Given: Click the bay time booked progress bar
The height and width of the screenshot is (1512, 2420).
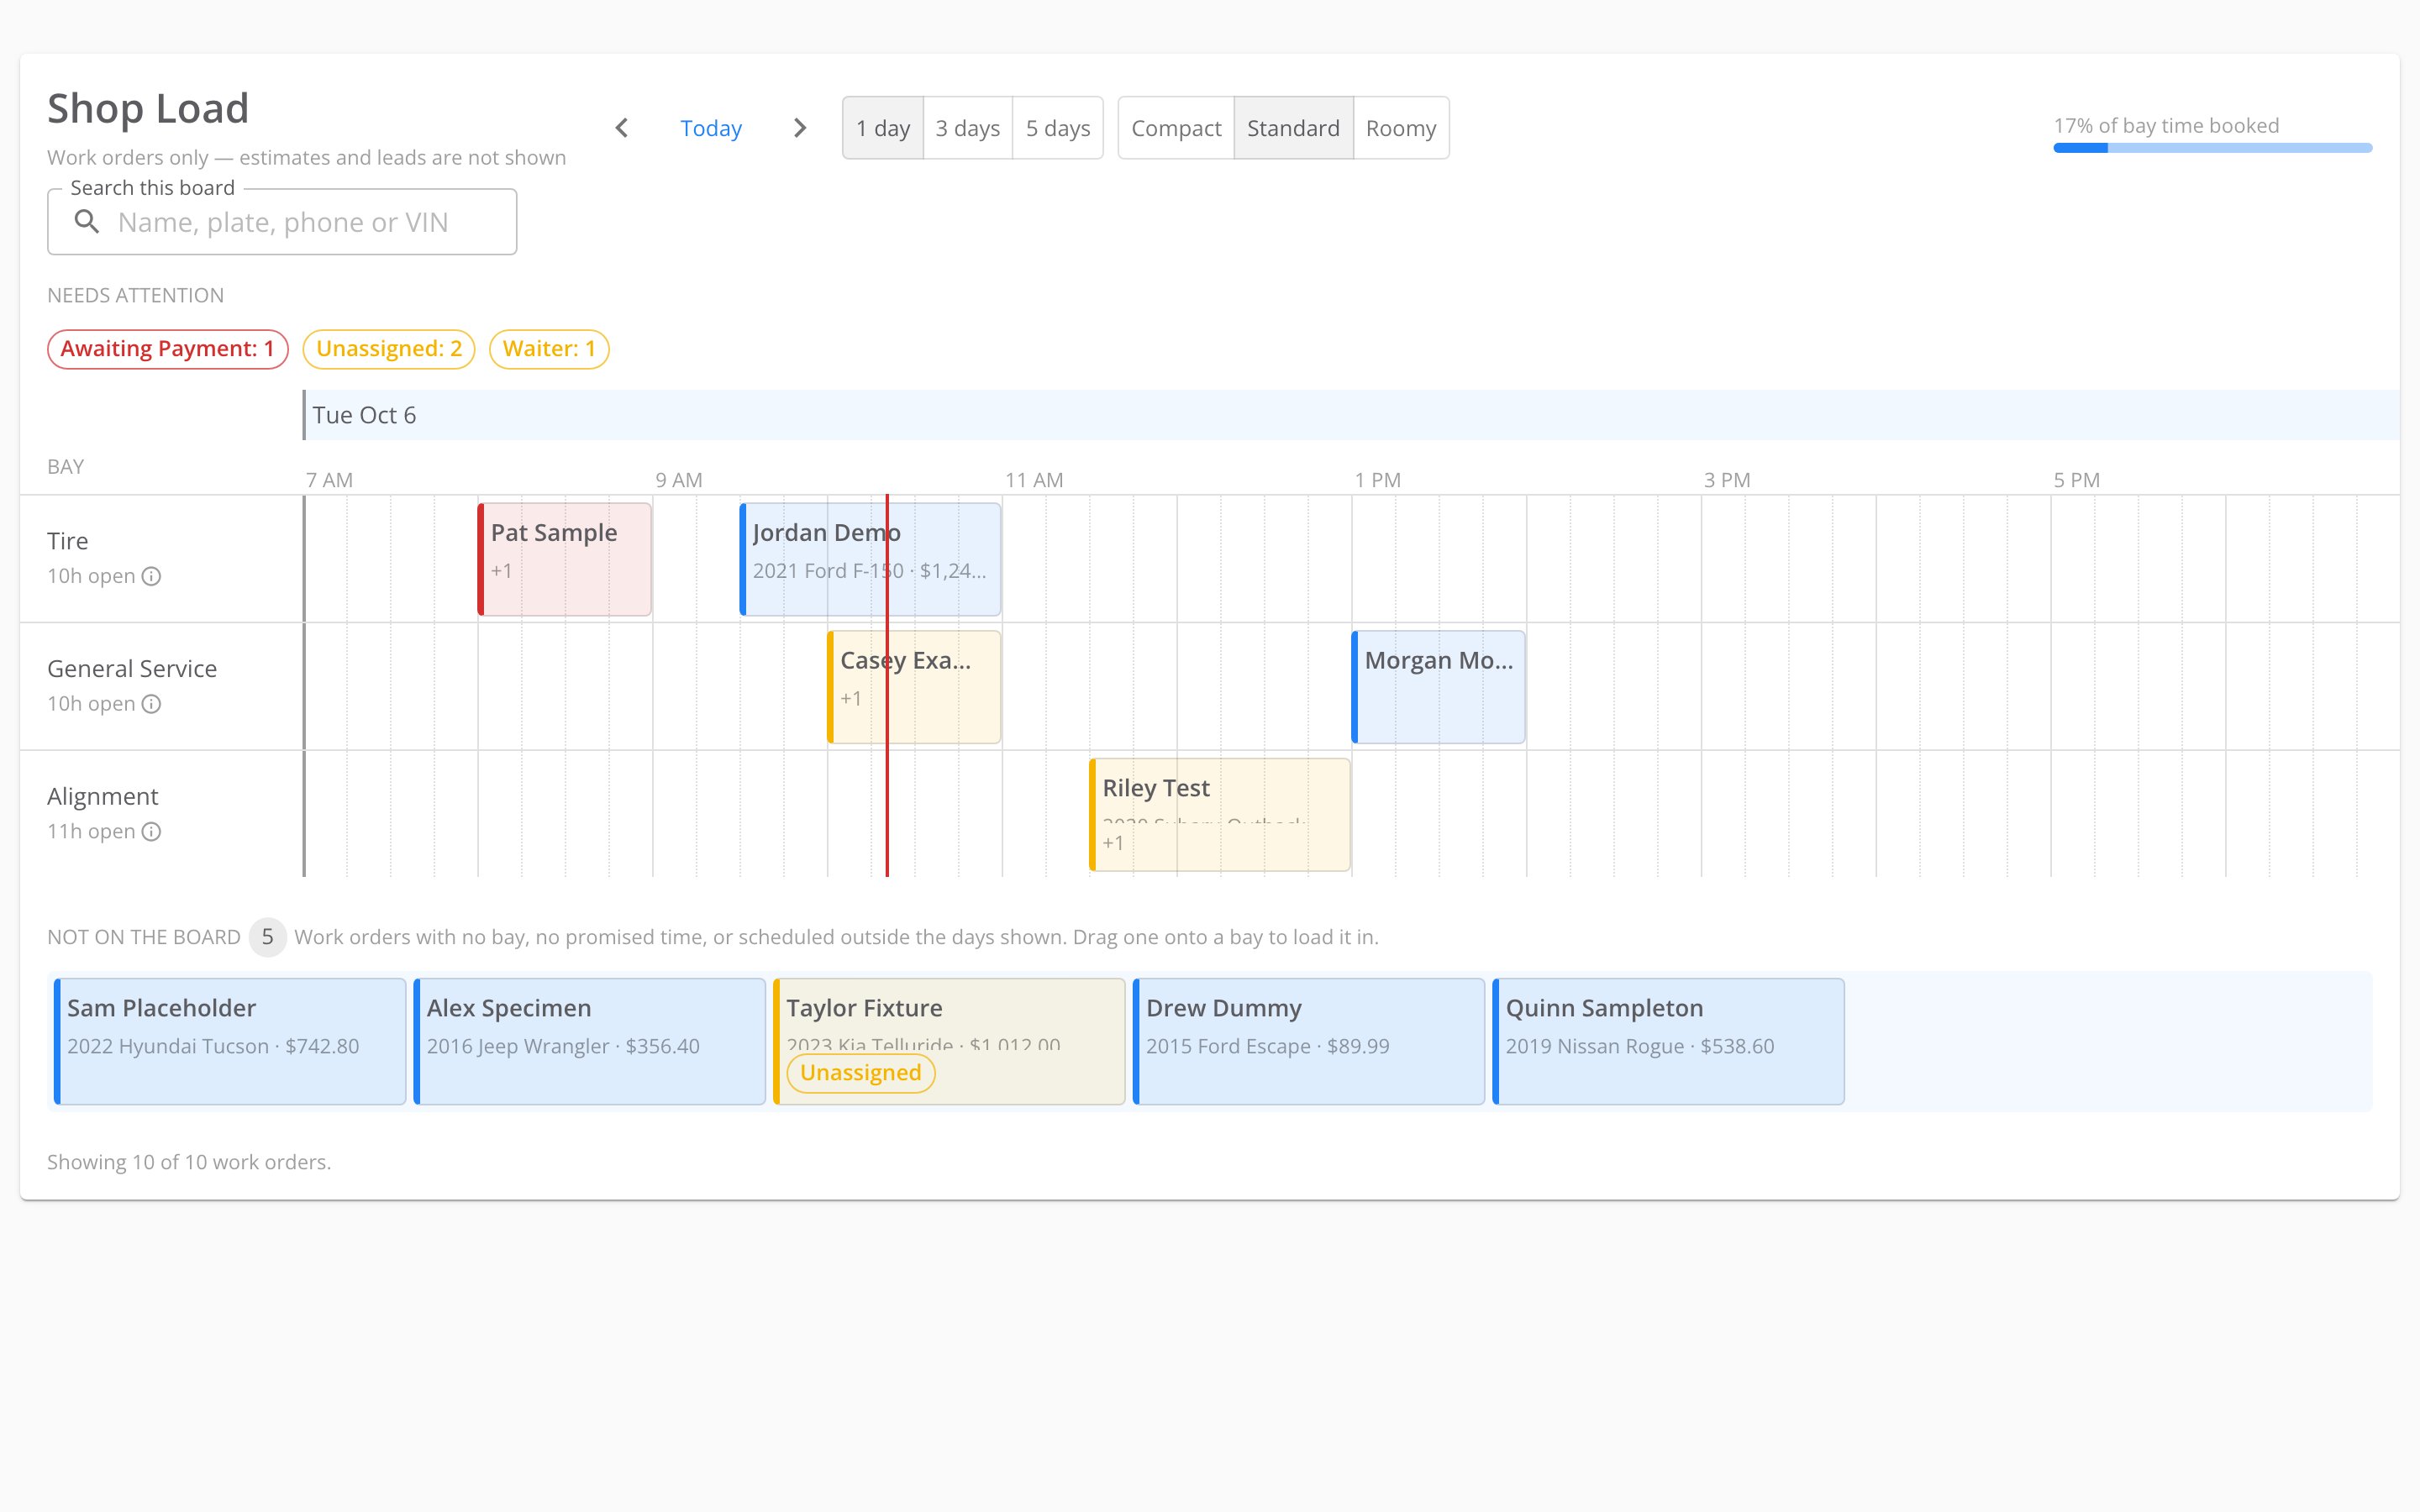Looking at the screenshot, I should (2212, 148).
